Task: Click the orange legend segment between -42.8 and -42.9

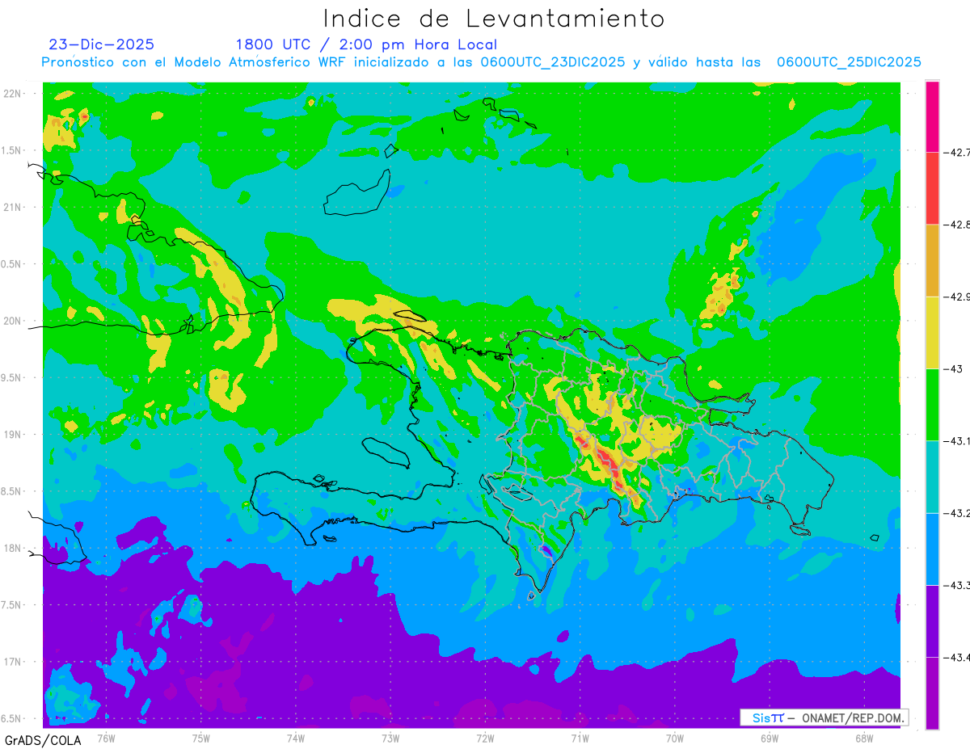Action: (x=932, y=260)
